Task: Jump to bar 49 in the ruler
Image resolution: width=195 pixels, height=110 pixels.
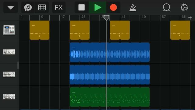Action: pos(144,17)
